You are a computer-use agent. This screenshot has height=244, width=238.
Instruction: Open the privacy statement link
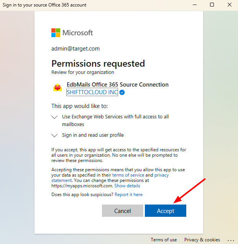pos(110,178)
